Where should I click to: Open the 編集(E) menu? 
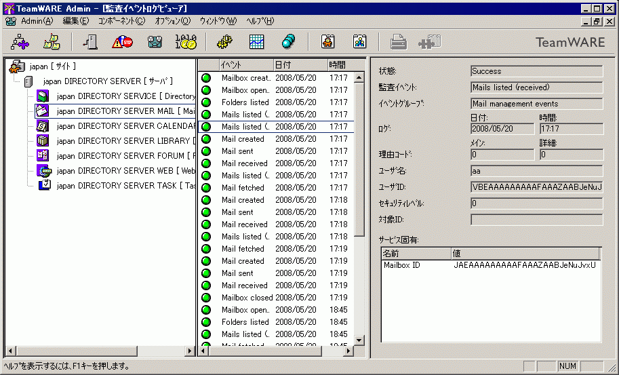pos(76,21)
